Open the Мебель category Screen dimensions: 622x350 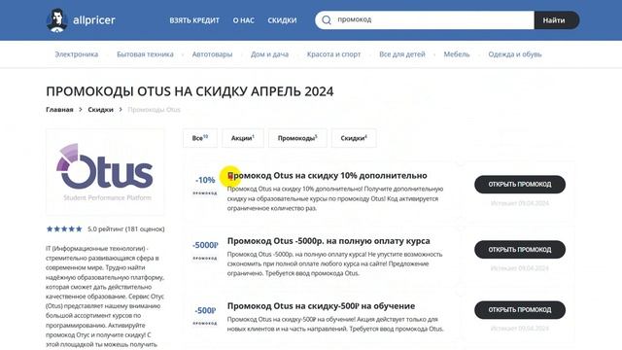tap(456, 54)
